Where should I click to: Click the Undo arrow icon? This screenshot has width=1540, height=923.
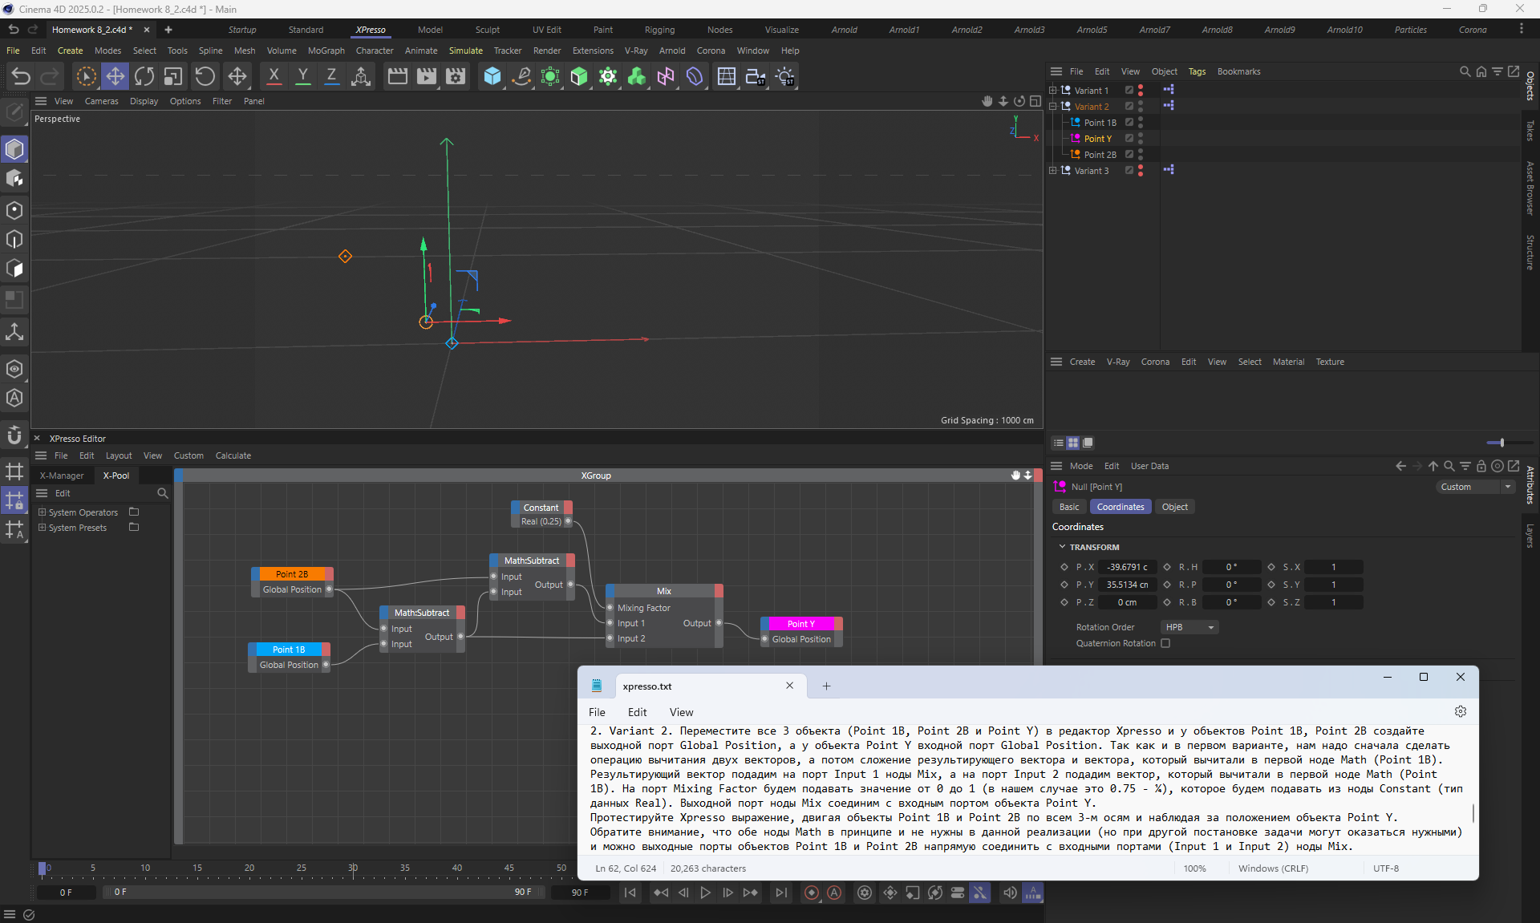pyautogui.click(x=21, y=76)
